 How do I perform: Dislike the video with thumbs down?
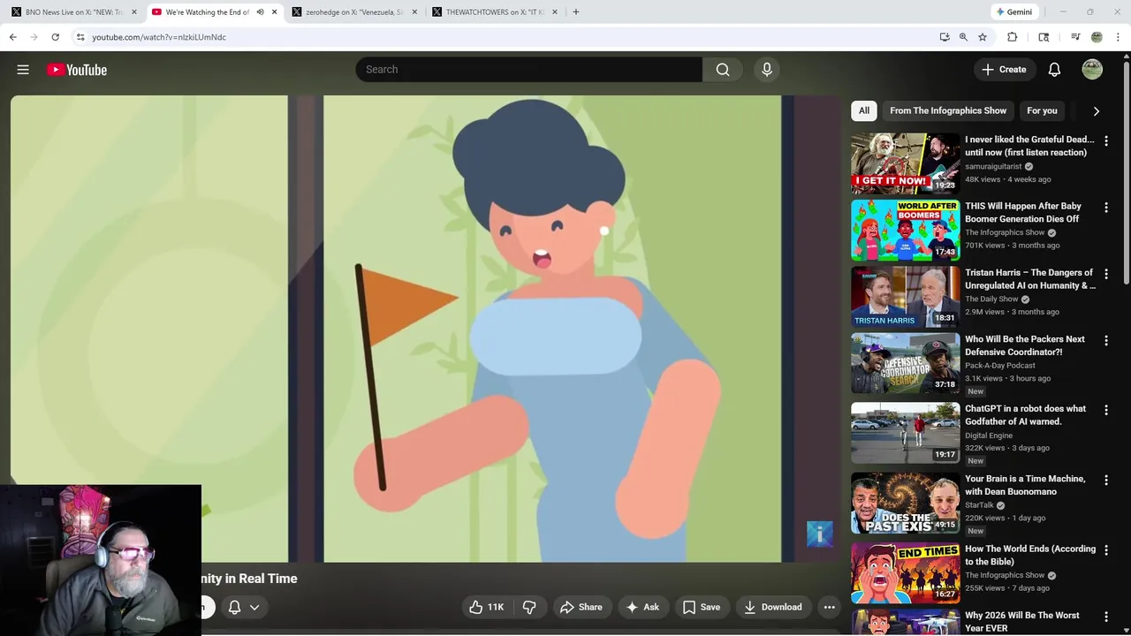tap(529, 607)
